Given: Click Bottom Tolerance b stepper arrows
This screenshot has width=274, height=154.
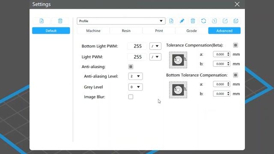Looking at the screenshot, I should click(228, 94).
